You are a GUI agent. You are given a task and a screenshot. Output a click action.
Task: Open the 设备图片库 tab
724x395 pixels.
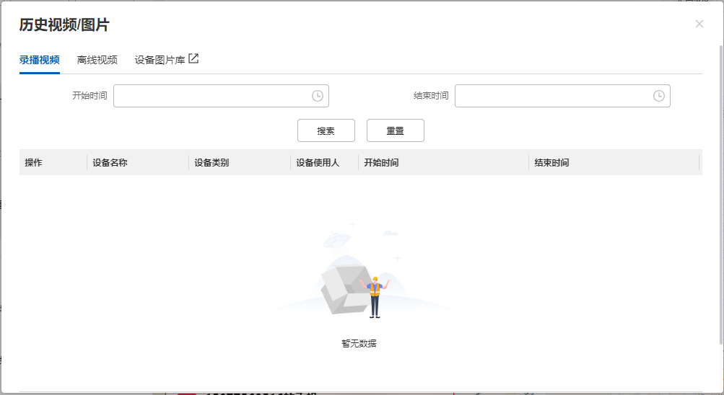tap(160, 60)
